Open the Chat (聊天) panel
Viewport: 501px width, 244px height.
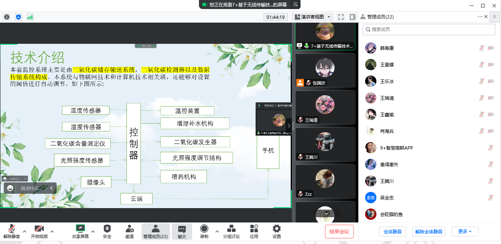pyautogui.click(x=182, y=231)
